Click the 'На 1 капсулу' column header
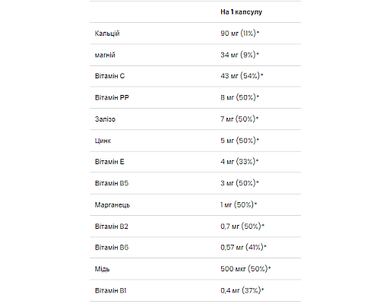Image resolution: width=380 pixels, height=304 pixels. click(x=241, y=12)
